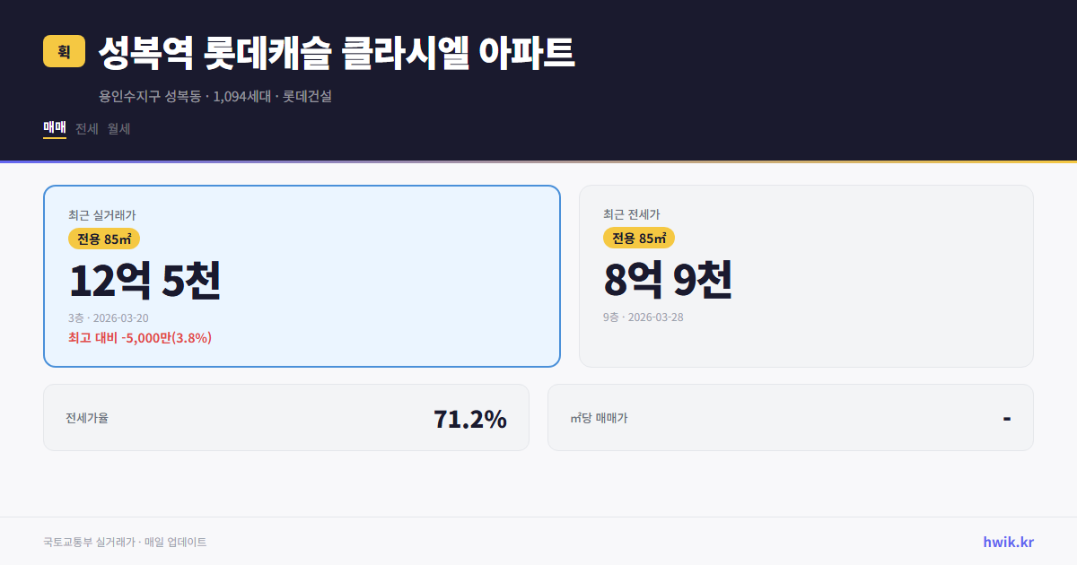Select the 전용 85㎡ badge on sale price card

(105, 239)
